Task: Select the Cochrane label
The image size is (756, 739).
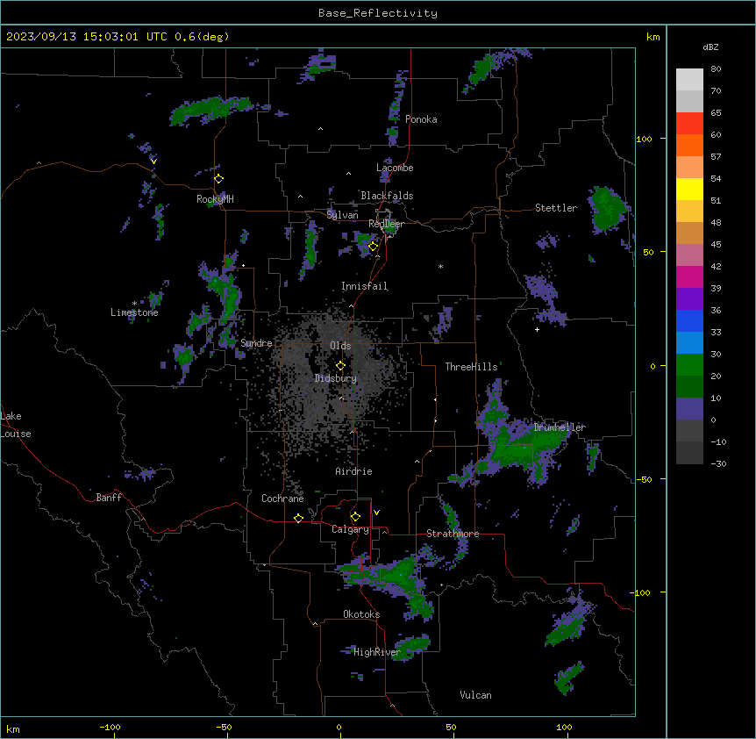Action: click(x=282, y=499)
